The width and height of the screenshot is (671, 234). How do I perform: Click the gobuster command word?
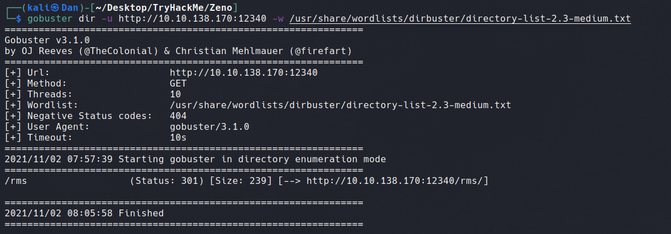47,19
